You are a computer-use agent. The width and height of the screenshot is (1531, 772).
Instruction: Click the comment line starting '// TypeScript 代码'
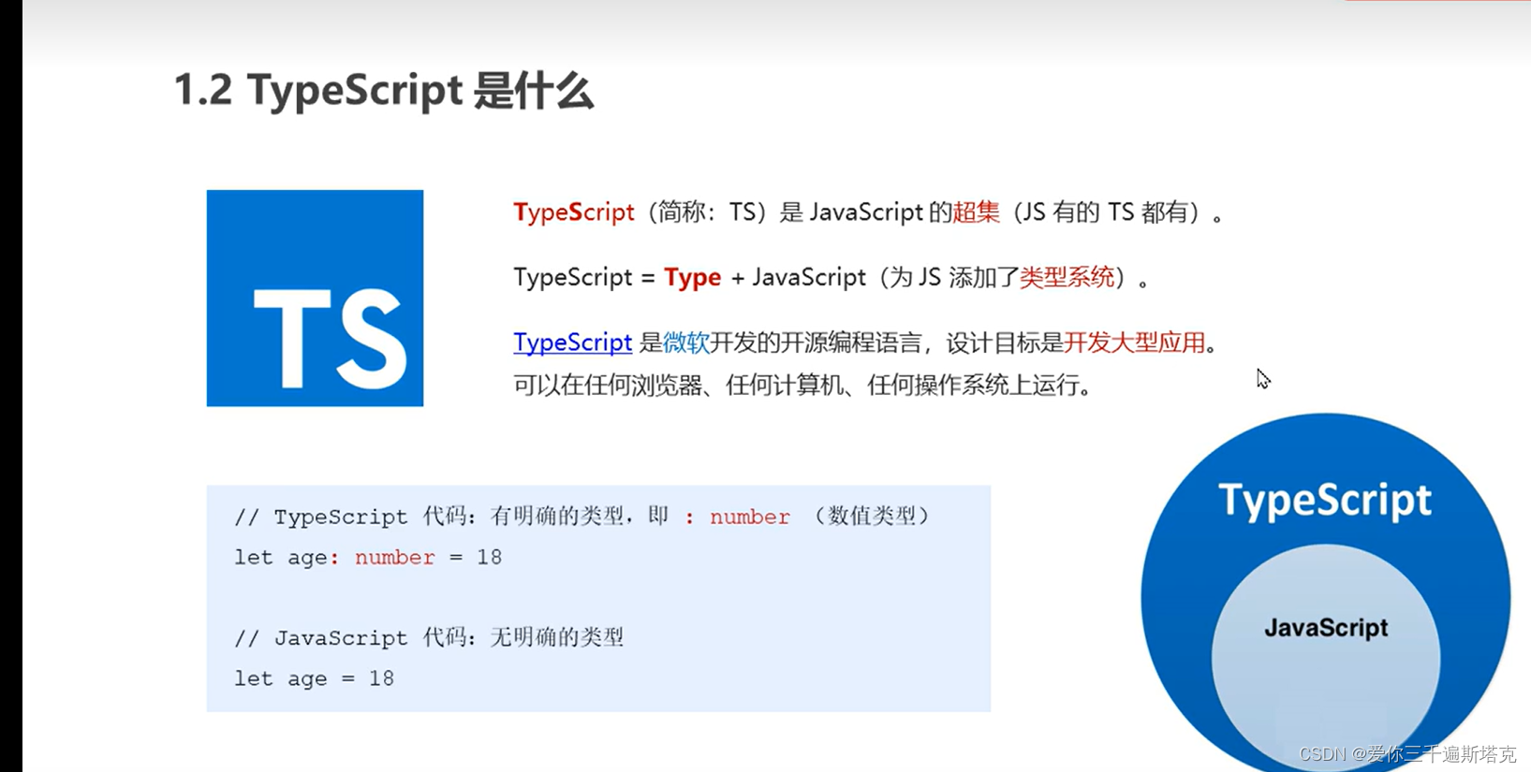click(x=582, y=517)
